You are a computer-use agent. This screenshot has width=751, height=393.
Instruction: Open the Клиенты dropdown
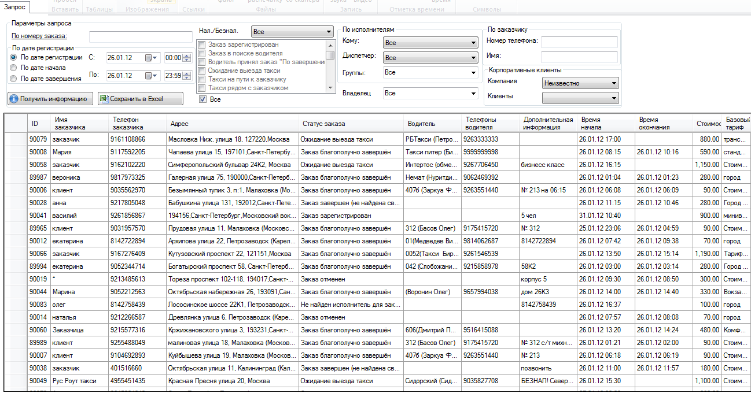click(580, 98)
